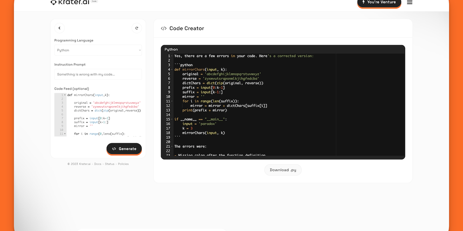
Task: Open the Status footer link
Action: click(109, 164)
